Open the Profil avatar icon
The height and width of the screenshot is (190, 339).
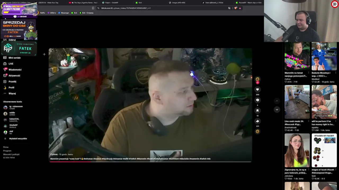5,87
